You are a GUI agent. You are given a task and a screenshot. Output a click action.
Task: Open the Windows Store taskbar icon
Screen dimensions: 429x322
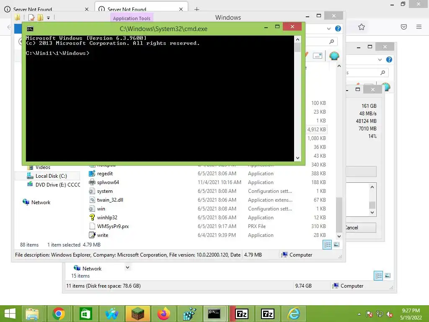pyautogui.click(x=85, y=314)
